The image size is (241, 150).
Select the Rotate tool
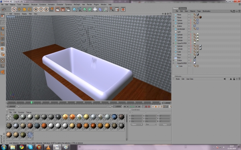tap(29, 10)
